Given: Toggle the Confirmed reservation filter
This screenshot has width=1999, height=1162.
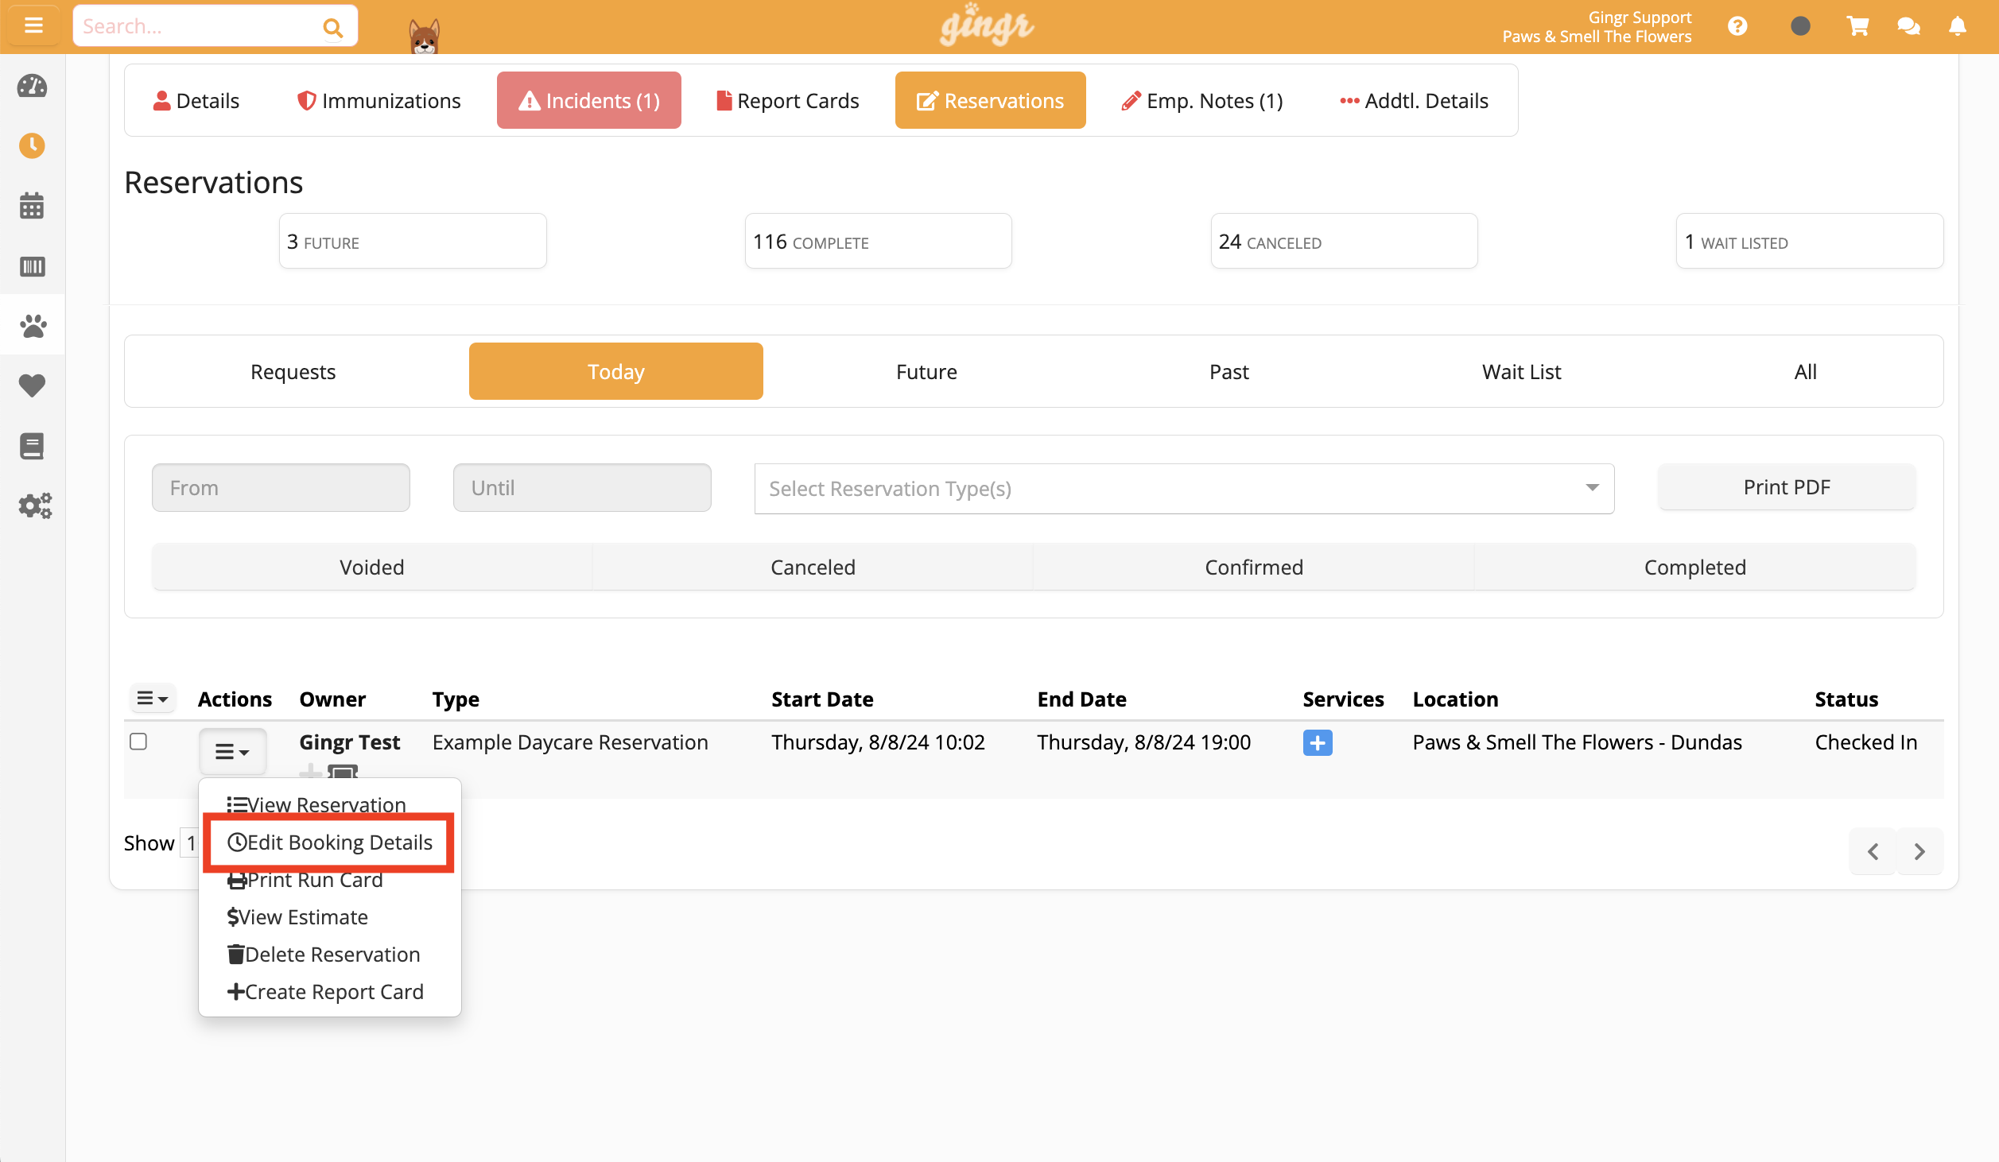Looking at the screenshot, I should click(1254, 567).
